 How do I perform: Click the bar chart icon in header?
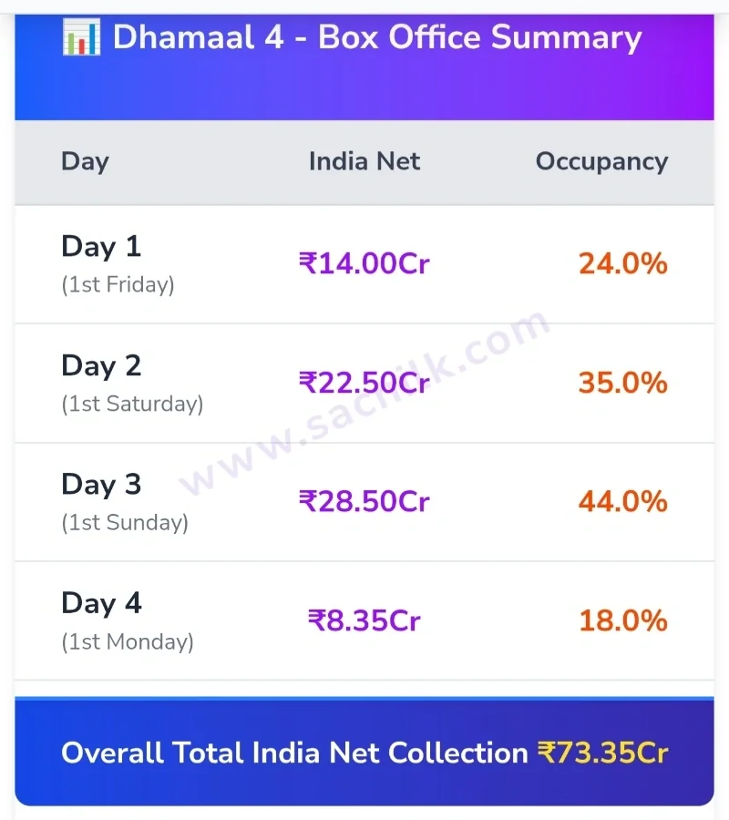pyautogui.click(x=81, y=36)
